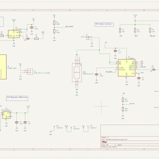Screen dimensions: 159x159
Task: Select the VBUS power symbol above U2
Action: (x=14, y=21)
